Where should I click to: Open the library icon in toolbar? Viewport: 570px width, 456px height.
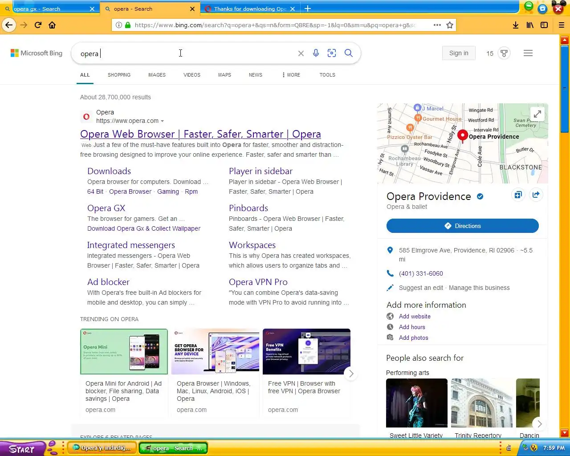(530, 25)
